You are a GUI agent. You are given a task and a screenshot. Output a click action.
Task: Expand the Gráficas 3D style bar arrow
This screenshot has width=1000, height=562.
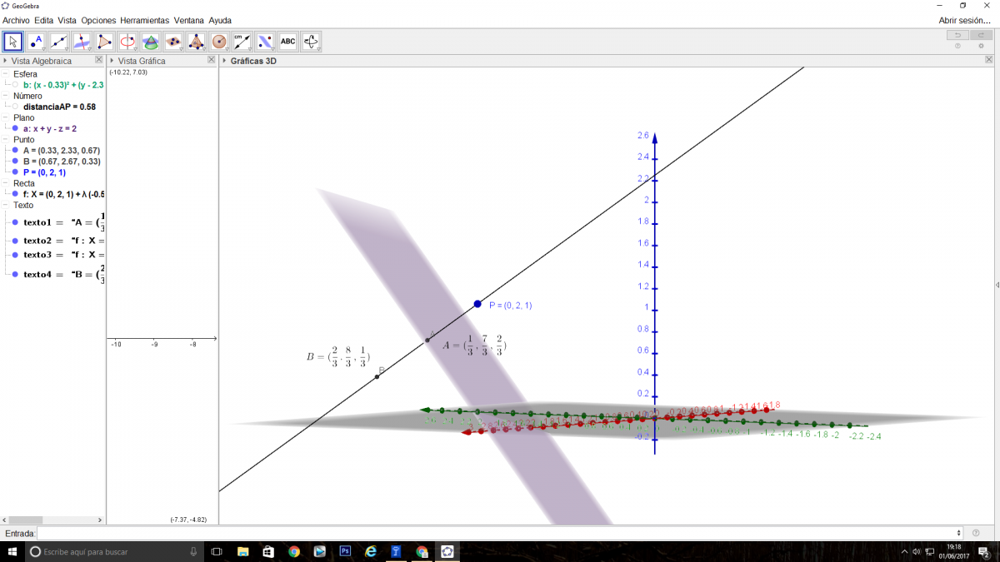click(x=224, y=61)
